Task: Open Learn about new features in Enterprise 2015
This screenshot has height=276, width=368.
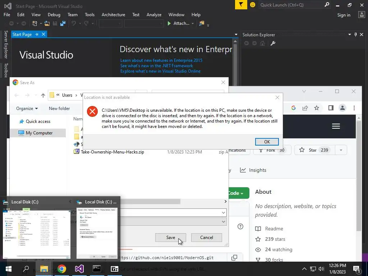Action: coord(161,60)
